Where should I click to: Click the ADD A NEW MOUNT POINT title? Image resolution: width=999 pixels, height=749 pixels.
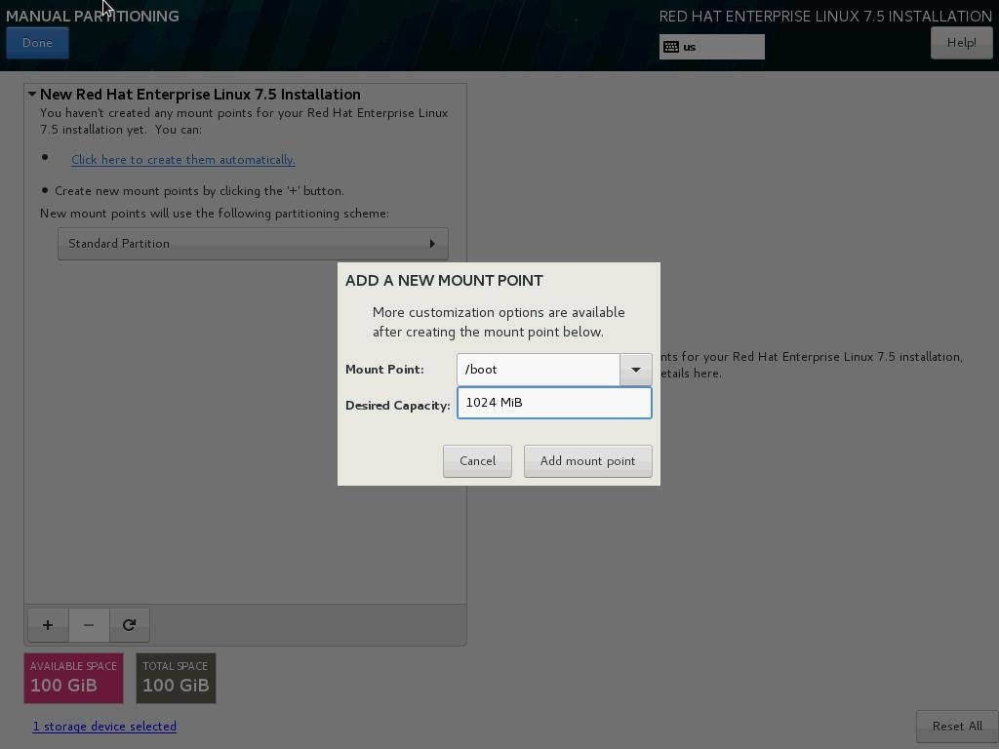pos(444,281)
